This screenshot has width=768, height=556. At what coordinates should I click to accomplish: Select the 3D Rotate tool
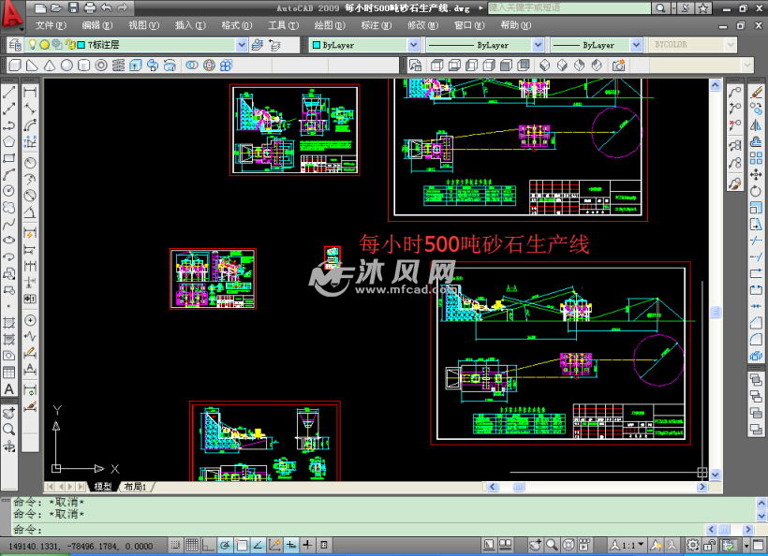[x=209, y=66]
